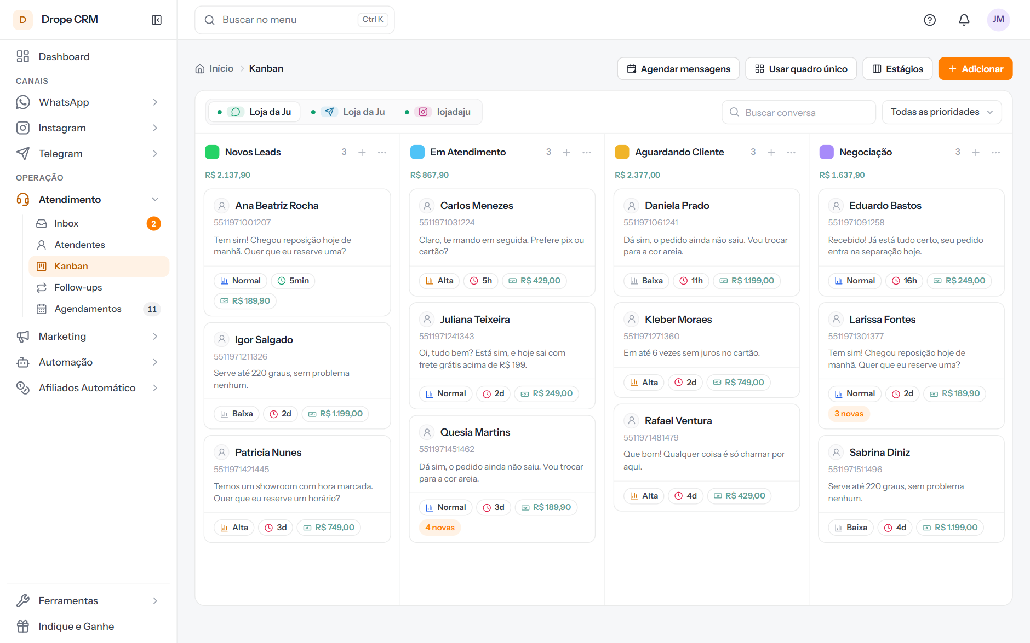Open Aguardando Cliente column options menu
This screenshot has width=1030, height=643.
[791, 152]
